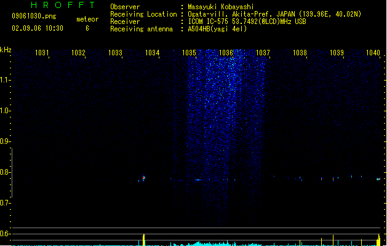Click the horizontal echo streak past 1035

coord(198,180)
